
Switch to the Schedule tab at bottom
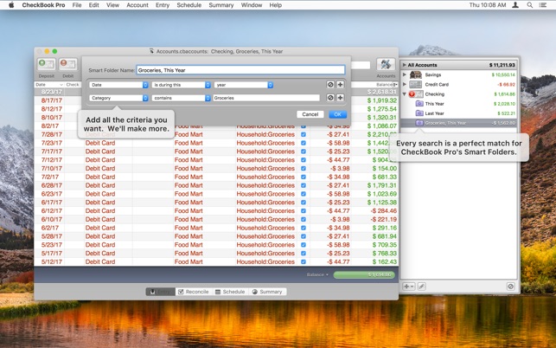[x=230, y=292]
